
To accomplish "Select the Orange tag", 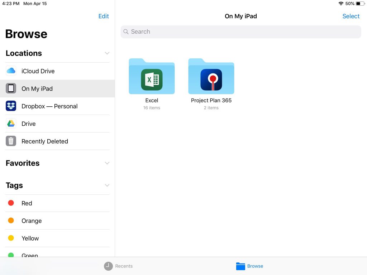I will [32, 221].
